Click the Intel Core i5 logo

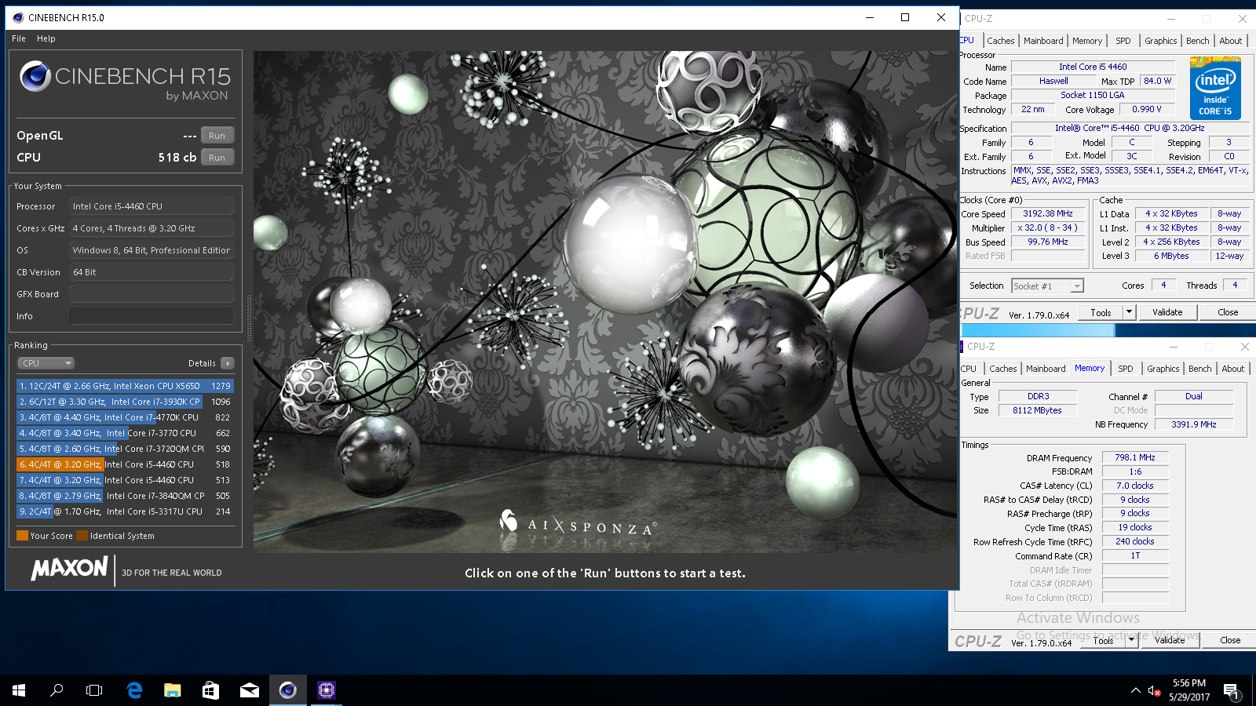click(1215, 89)
